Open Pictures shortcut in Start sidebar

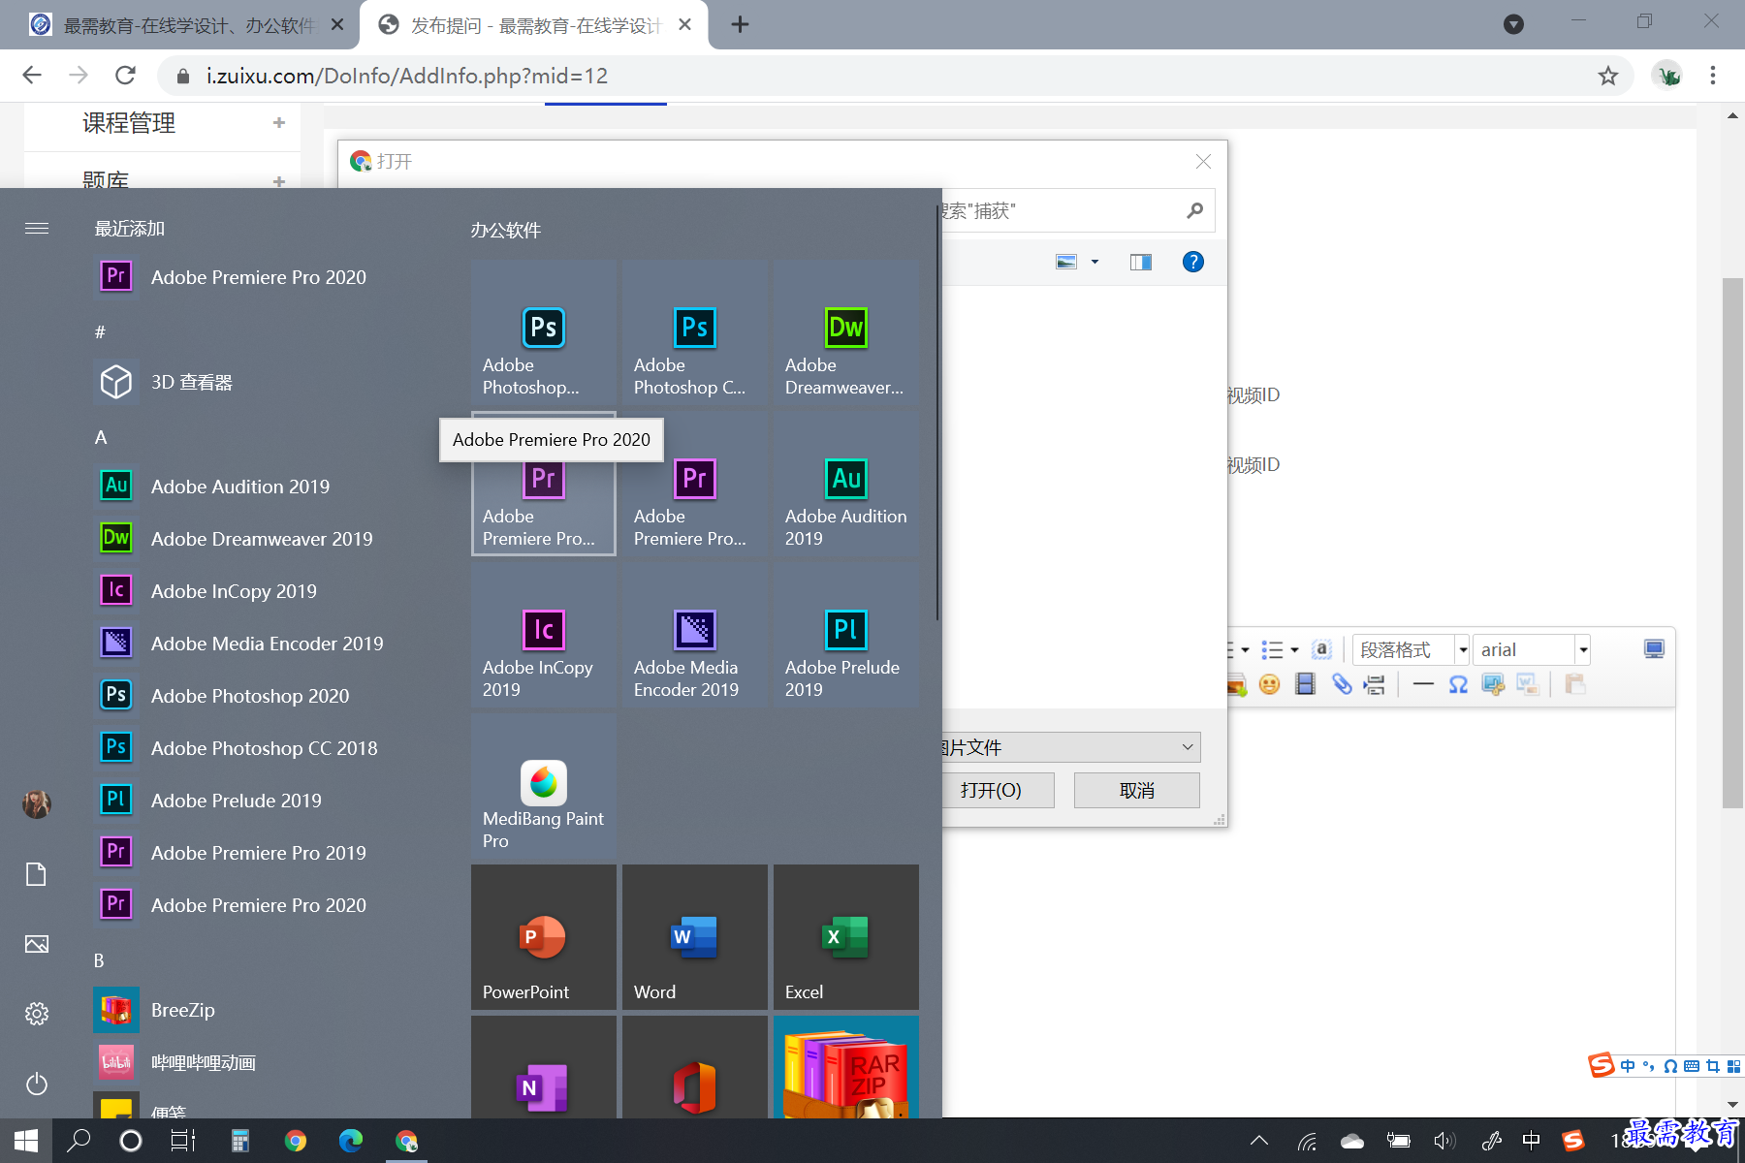(37, 944)
